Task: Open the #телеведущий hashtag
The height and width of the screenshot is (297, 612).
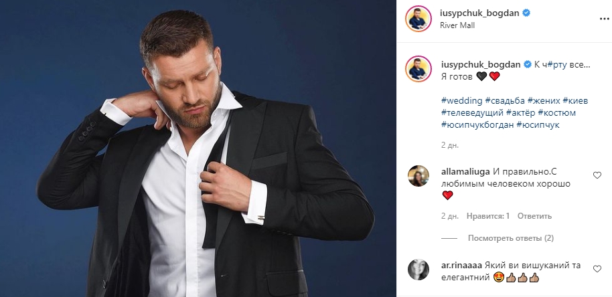Action: click(471, 112)
